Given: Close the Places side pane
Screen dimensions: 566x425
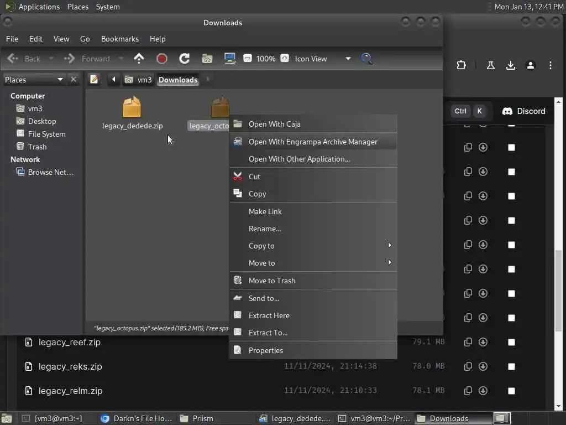Looking at the screenshot, I should click(74, 80).
